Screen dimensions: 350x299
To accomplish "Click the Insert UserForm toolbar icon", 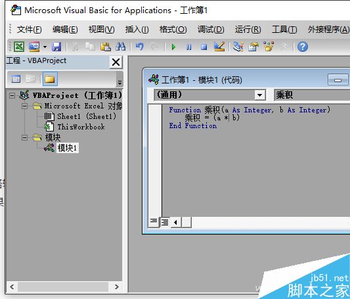I will click(34, 47).
